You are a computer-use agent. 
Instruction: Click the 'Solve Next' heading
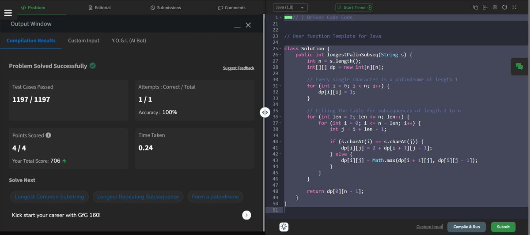point(22,180)
